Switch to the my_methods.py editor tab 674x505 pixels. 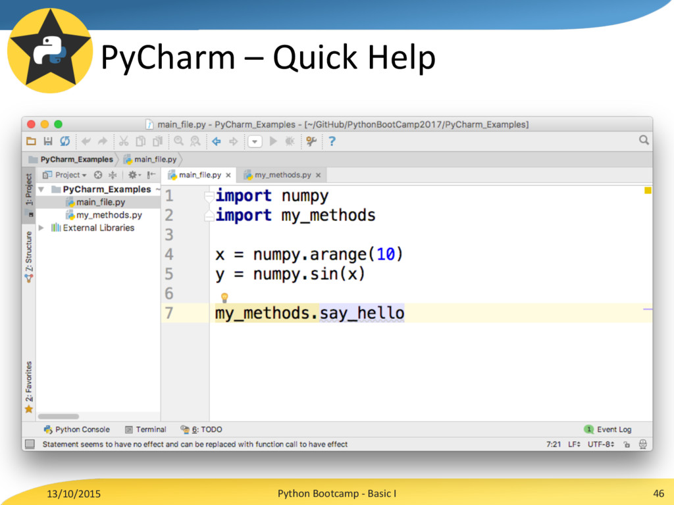[282, 175]
